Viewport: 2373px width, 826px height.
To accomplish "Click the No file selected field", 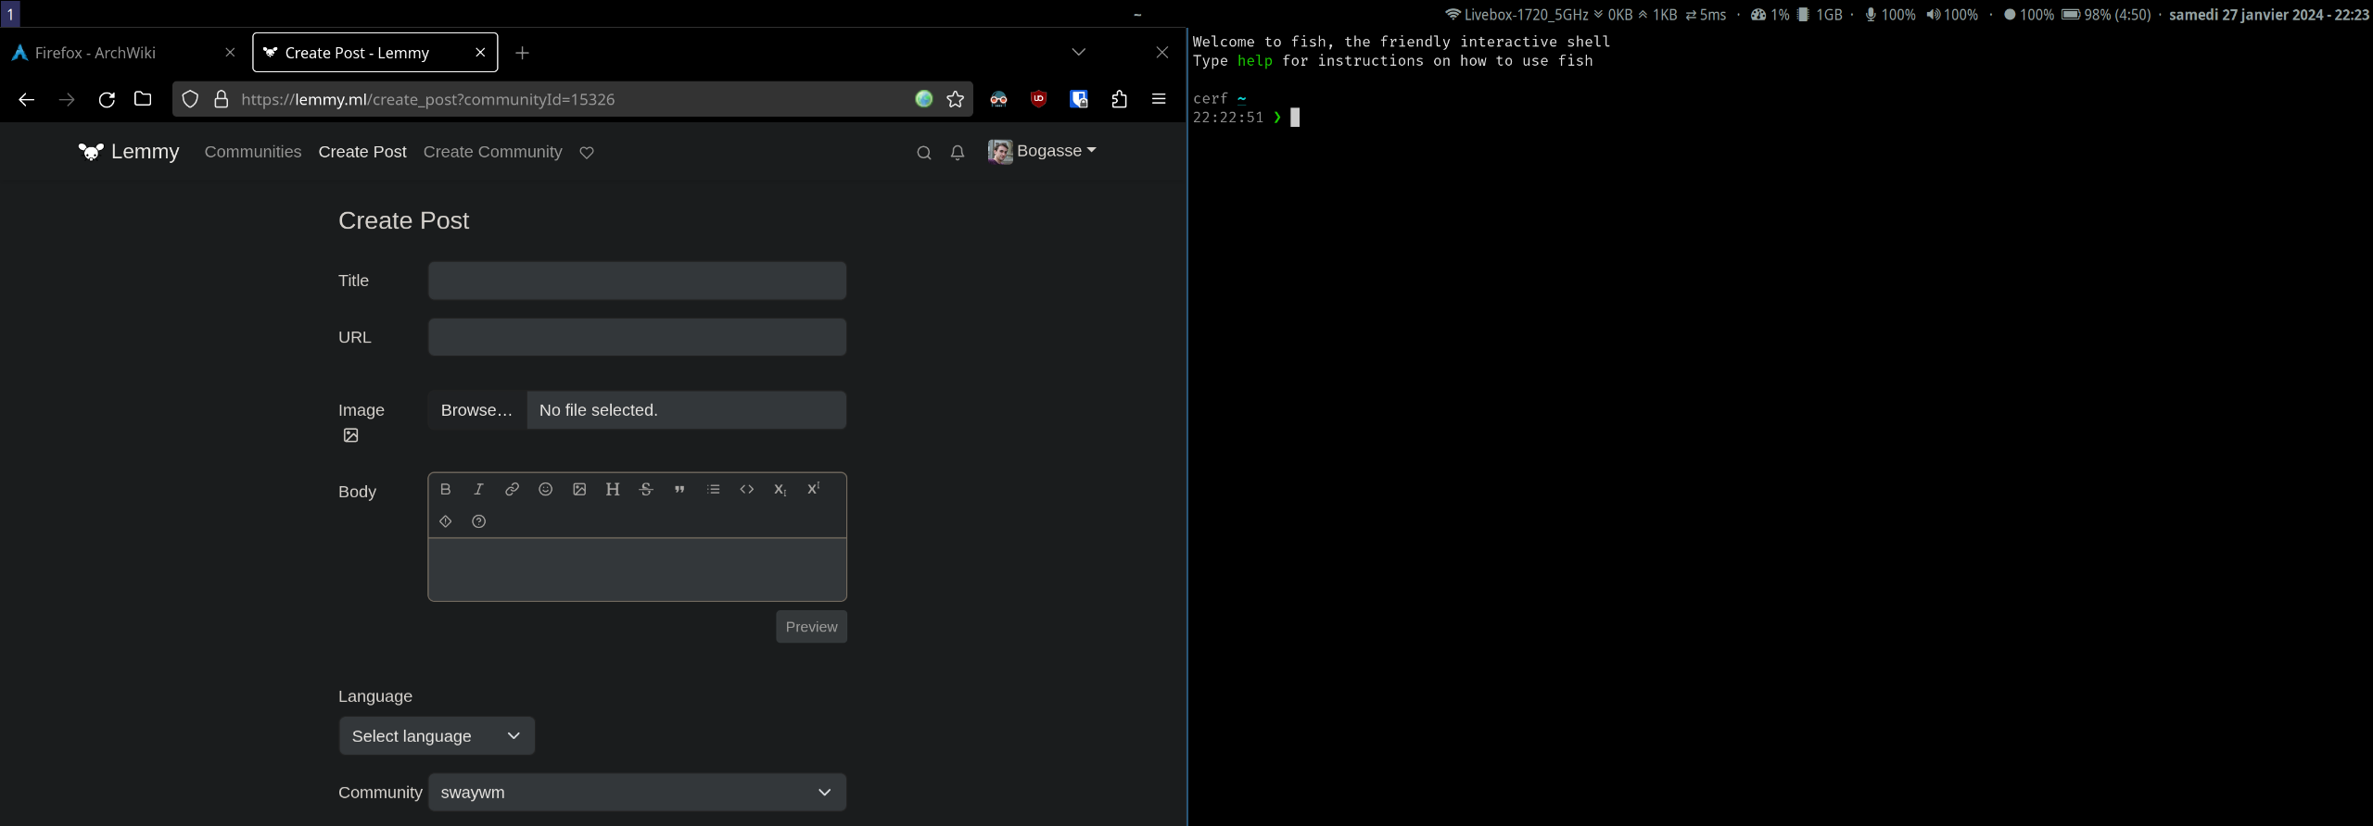I will 687,410.
